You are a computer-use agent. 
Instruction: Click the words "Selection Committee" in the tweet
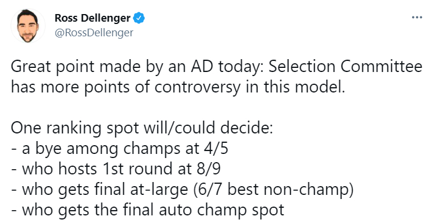pos(345,67)
